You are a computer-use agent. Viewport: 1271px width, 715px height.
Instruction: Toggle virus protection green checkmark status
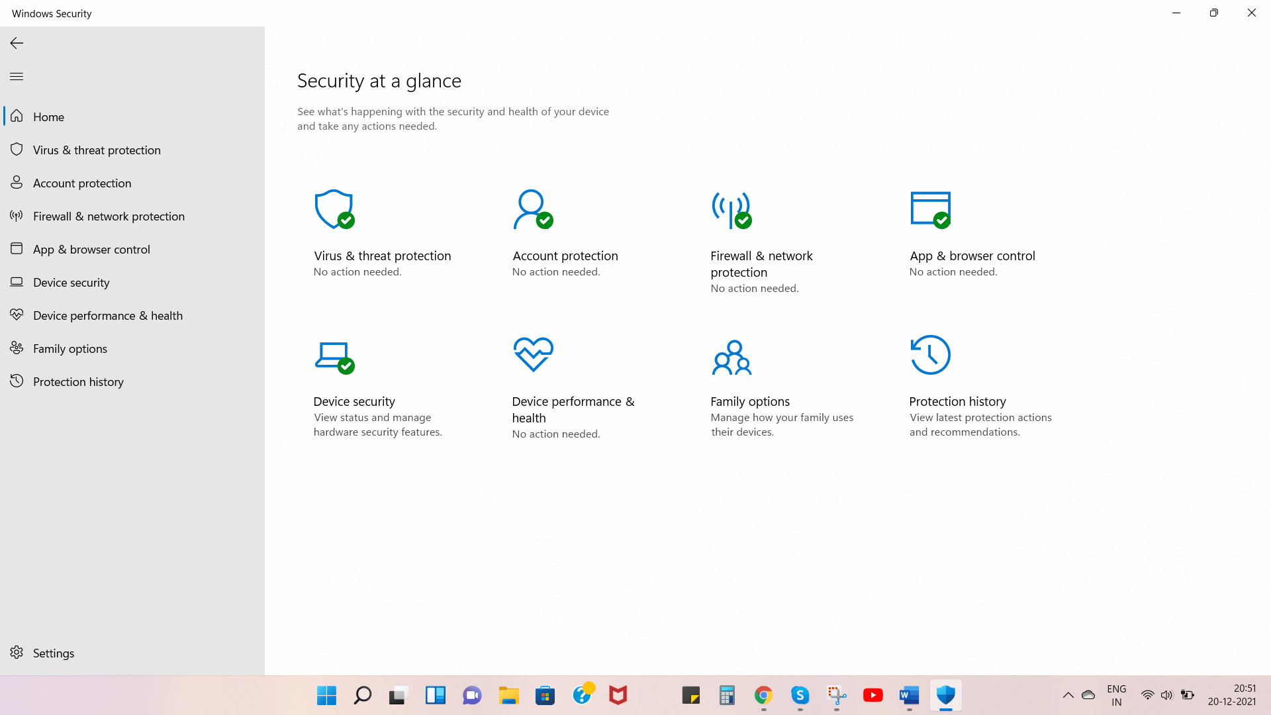coord(347,221)
